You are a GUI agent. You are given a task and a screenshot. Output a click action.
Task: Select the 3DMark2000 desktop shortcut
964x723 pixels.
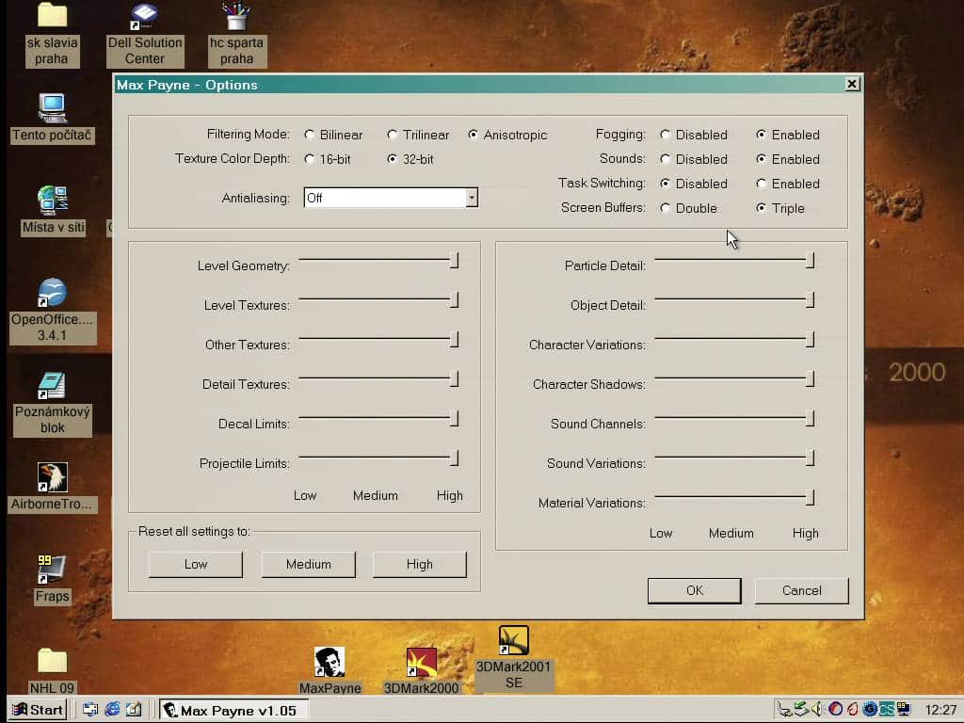coord(421,662)
